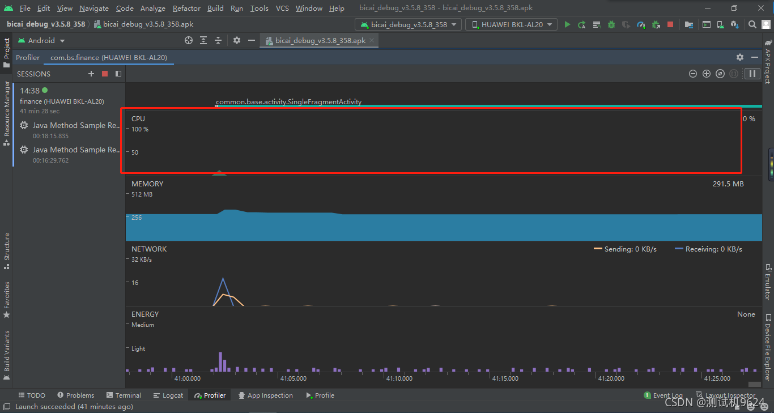This screenshot has height=413, width=774.
Task: Click Apply Changes and Restart Activity icon
Action: pyautogui.click(x=582, y=24)
